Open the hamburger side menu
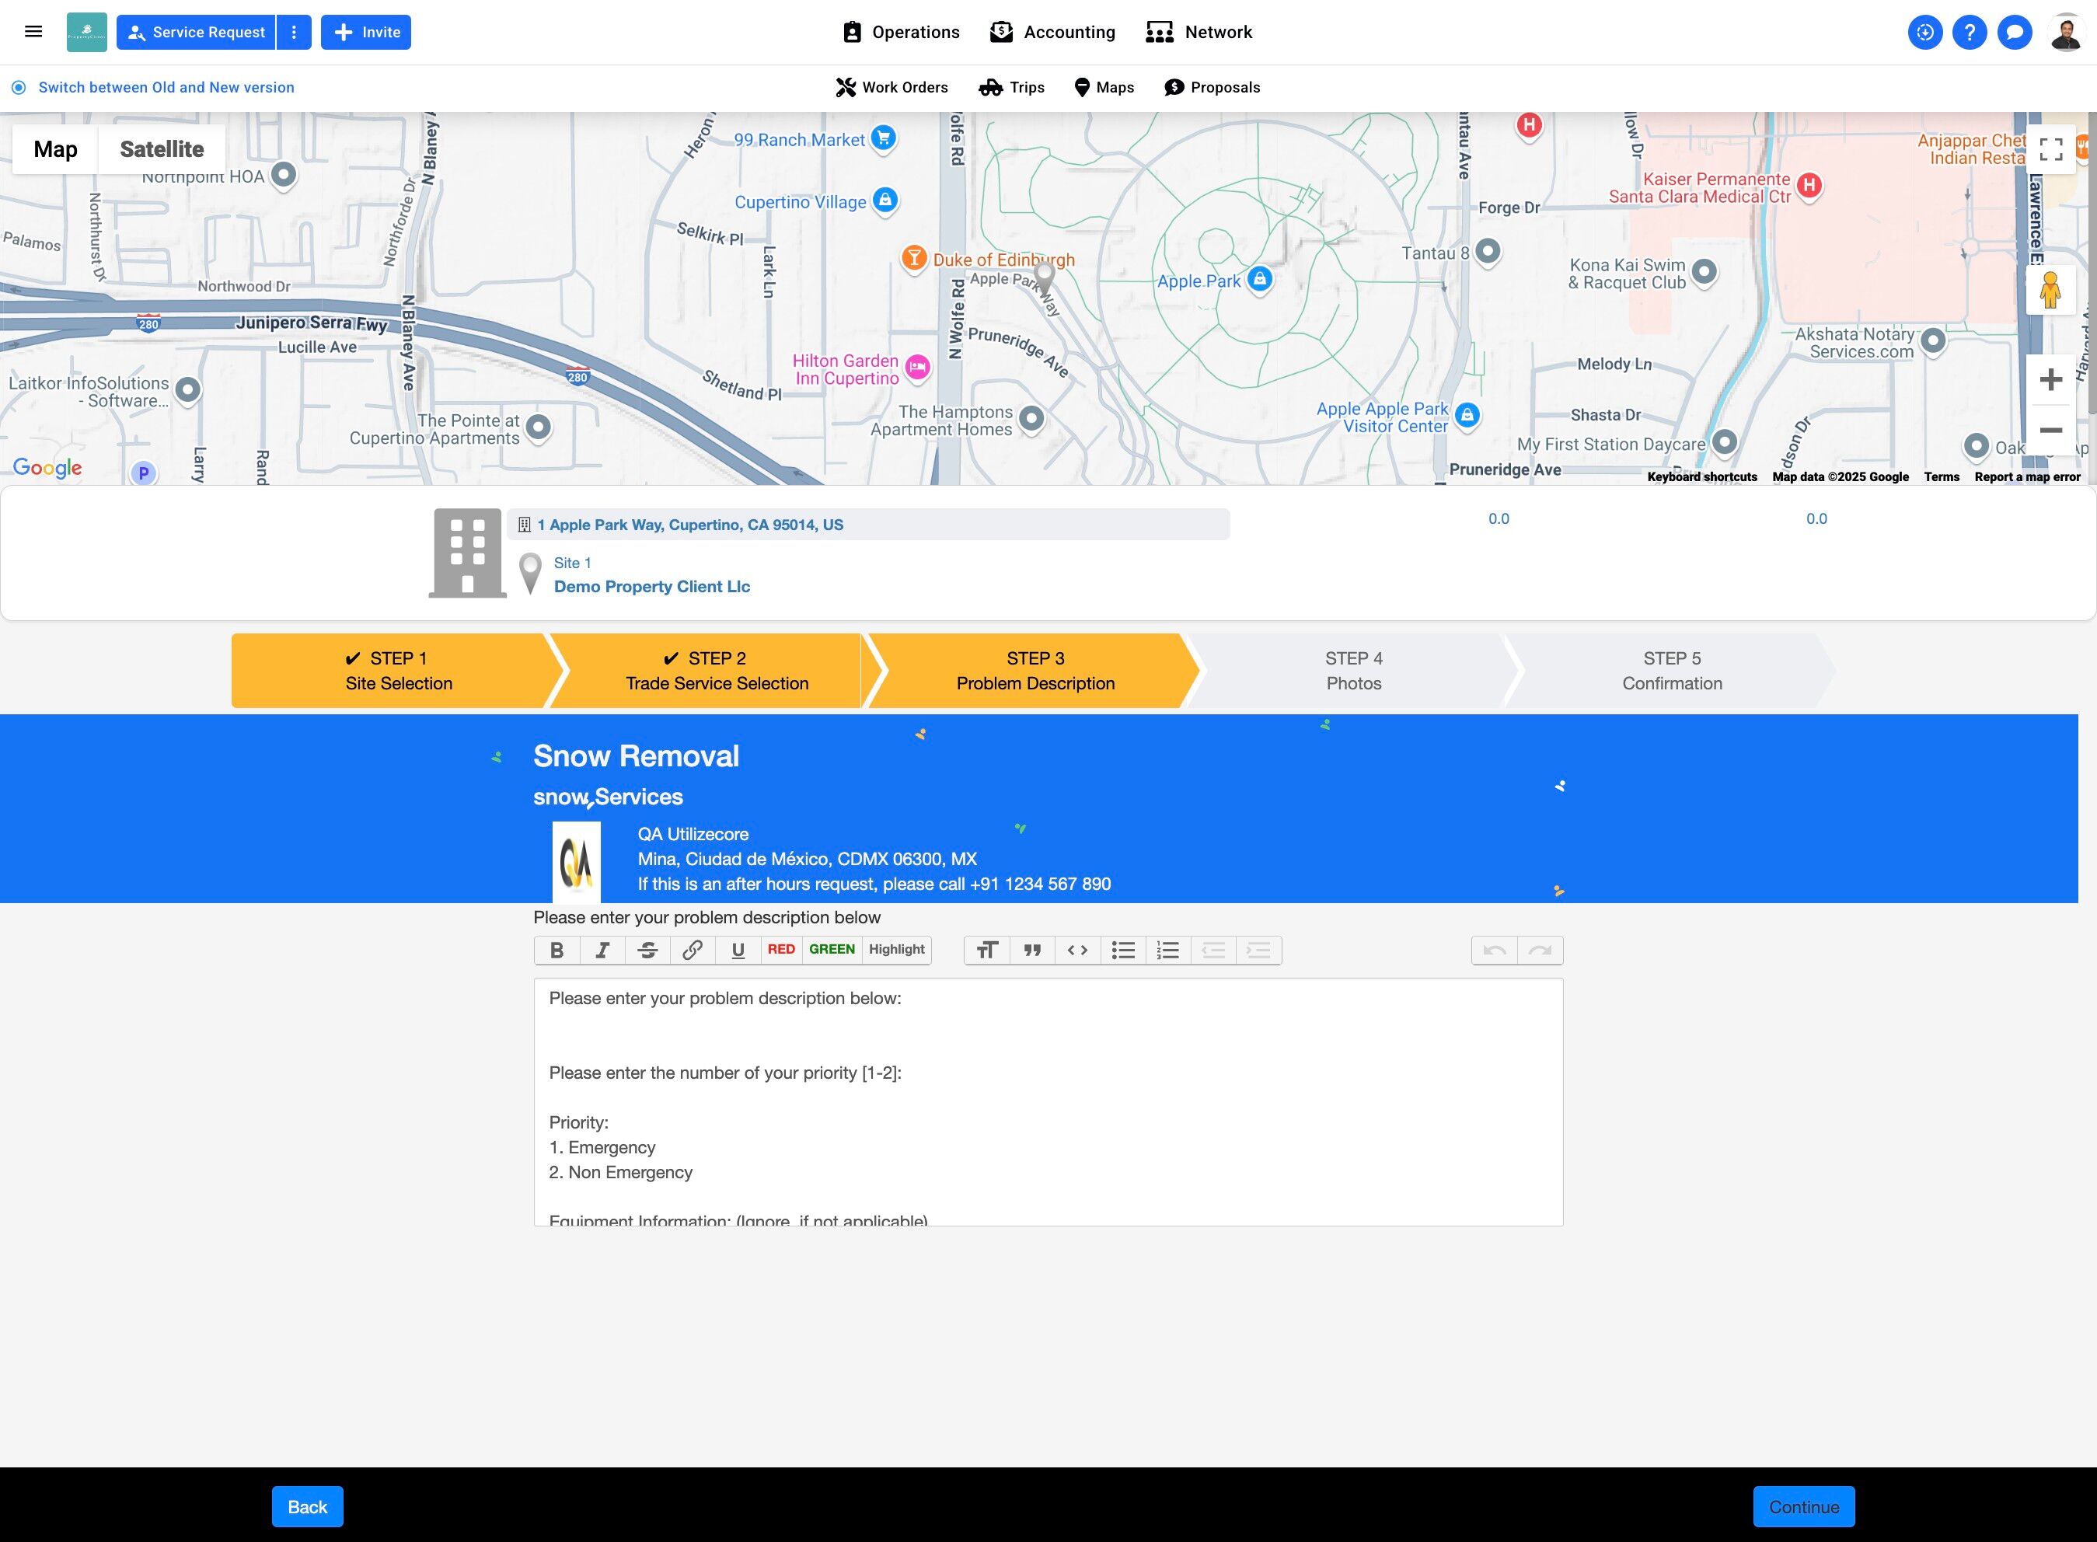The image size is (2097, 1542). 33,32
